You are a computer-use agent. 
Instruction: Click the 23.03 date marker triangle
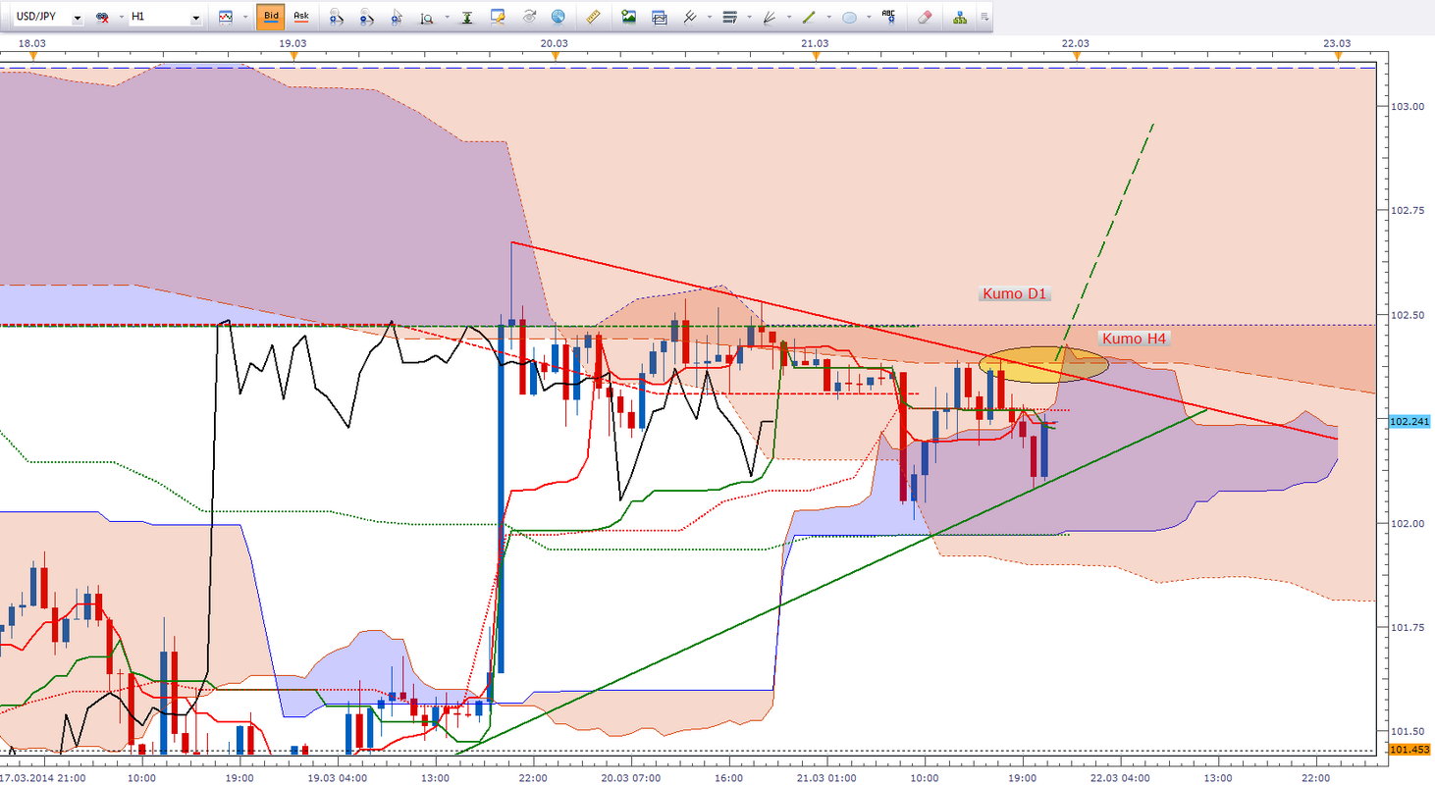1338,56
